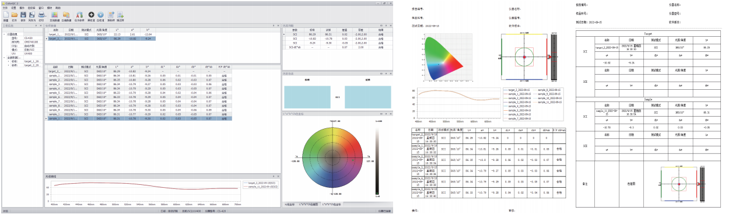Open the 窗口 Window menu
732x221 pixels.
(41, 8)
